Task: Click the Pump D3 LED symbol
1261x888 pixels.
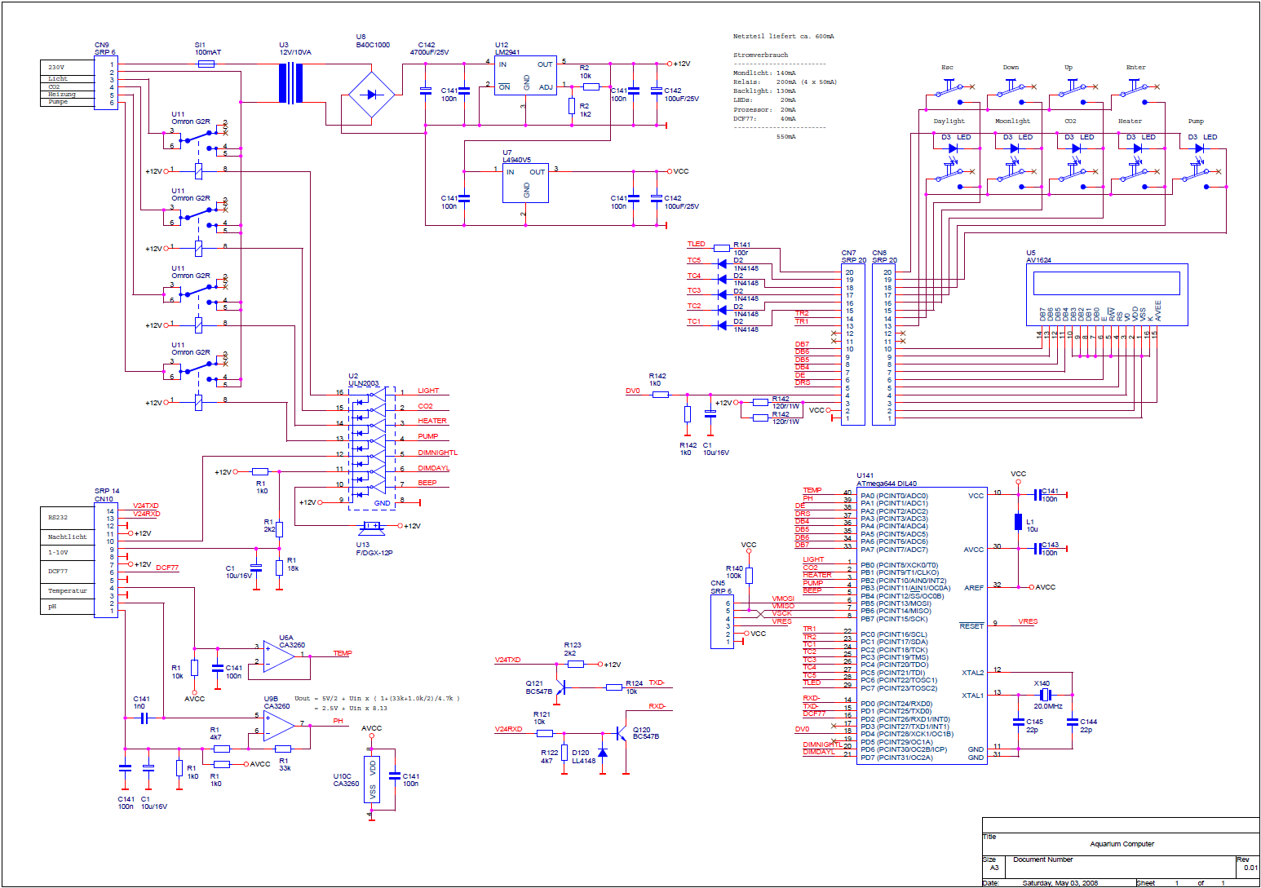Action: 1198,148
